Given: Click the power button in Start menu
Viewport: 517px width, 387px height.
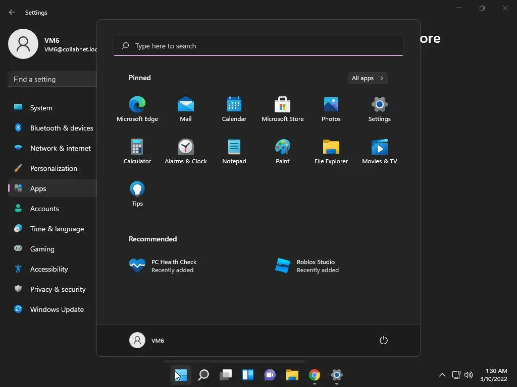Looking at the screenshot, I should coord(384,340).
